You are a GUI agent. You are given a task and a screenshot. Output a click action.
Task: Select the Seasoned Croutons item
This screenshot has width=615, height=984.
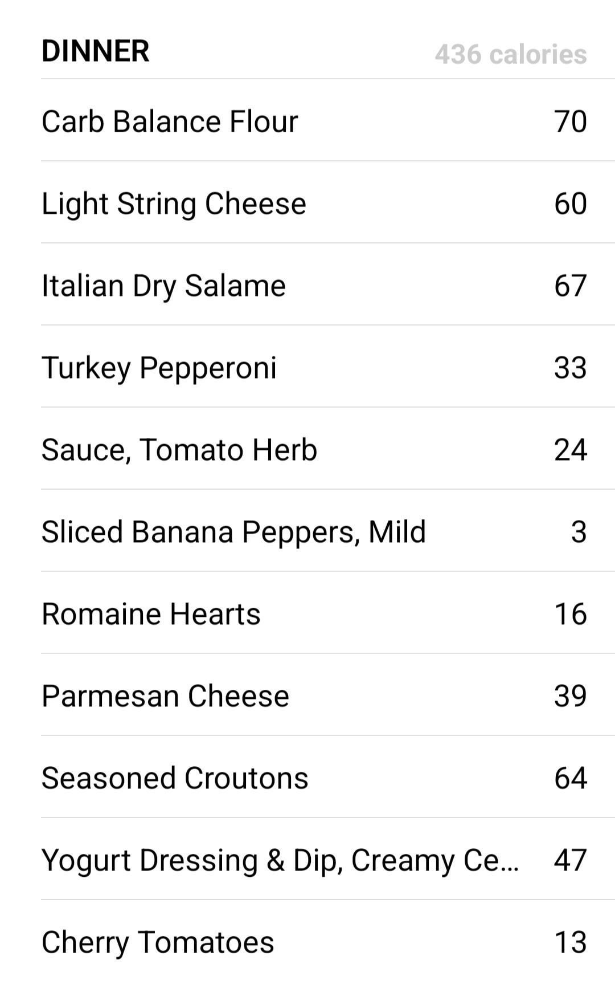coord(328,777)
